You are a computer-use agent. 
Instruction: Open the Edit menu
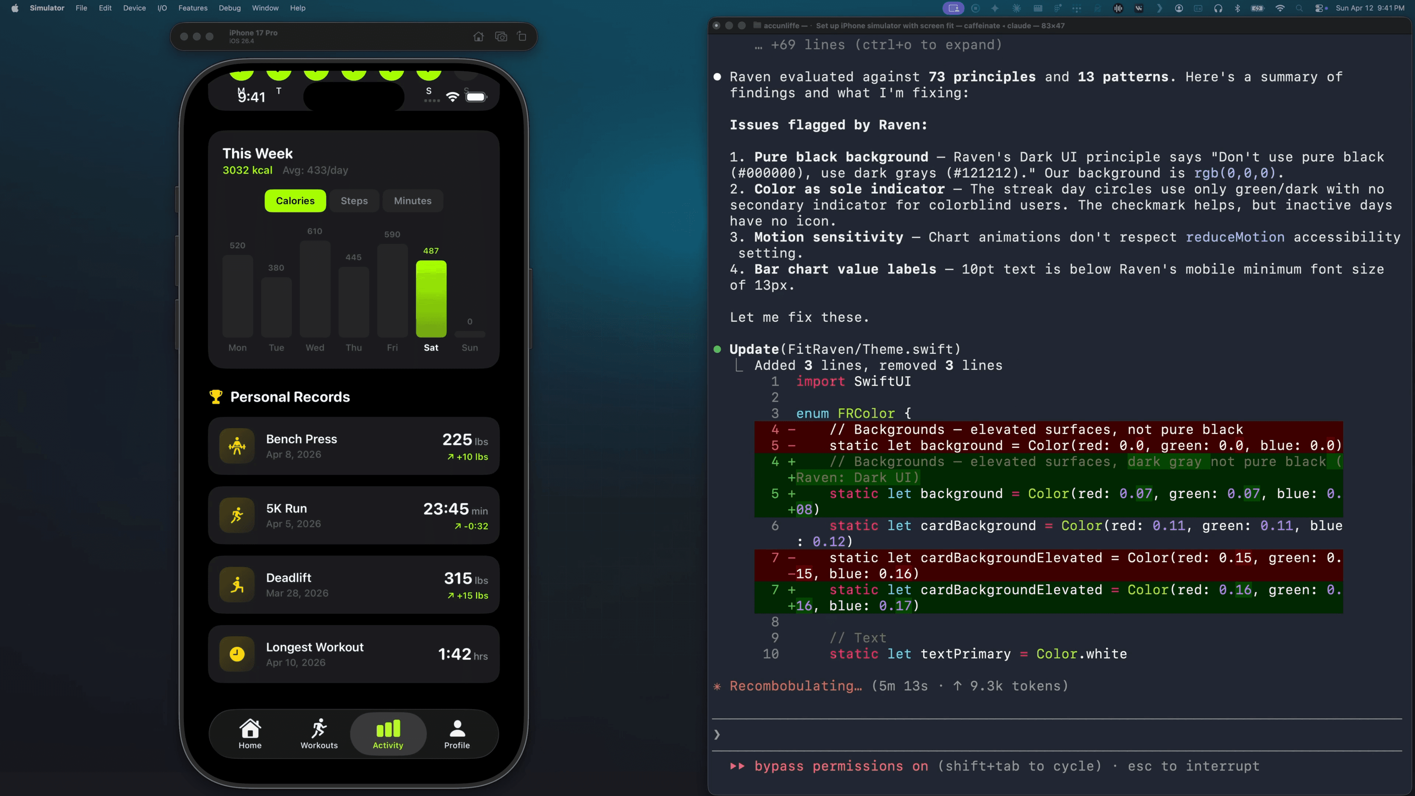[x=105, y=8]
